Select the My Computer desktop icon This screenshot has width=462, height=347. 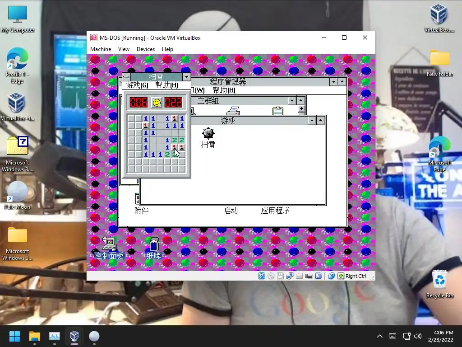18,19
